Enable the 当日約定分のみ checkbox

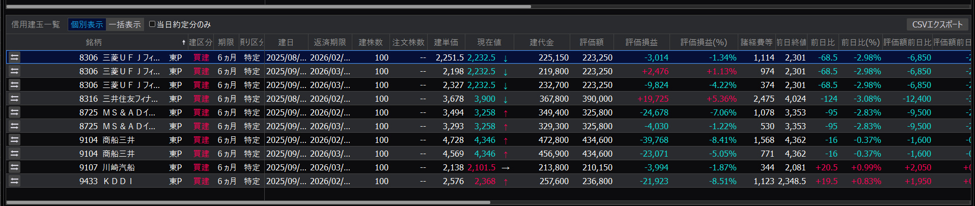point(152,24)
